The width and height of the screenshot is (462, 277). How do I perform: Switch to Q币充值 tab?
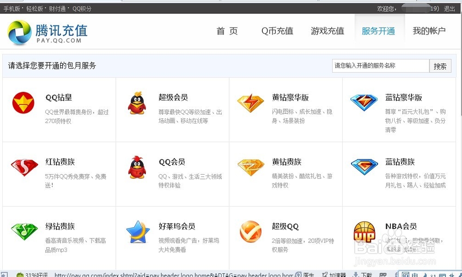click(x=277, y=31)
